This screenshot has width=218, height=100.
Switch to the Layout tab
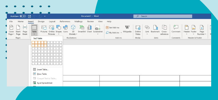[x=52, y=22]
